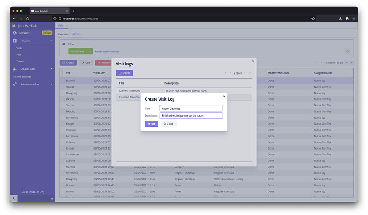Viewport: 368px width, 215px height.
Task: Click the Close button in dialog
Action: 169,123
